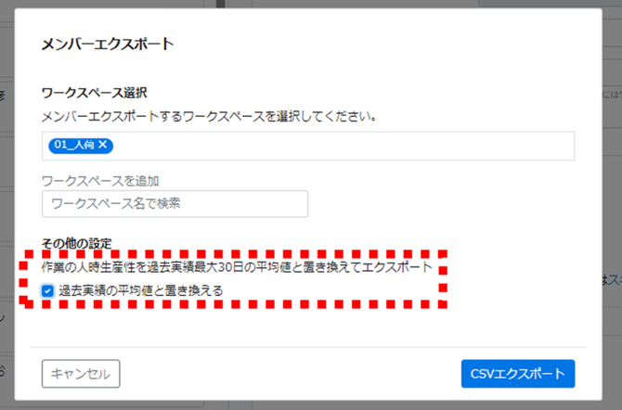The width and height of the screenshot is (622, 410).
Task: Focus the ワークスペース名で検索 search field
Action: 175,203
